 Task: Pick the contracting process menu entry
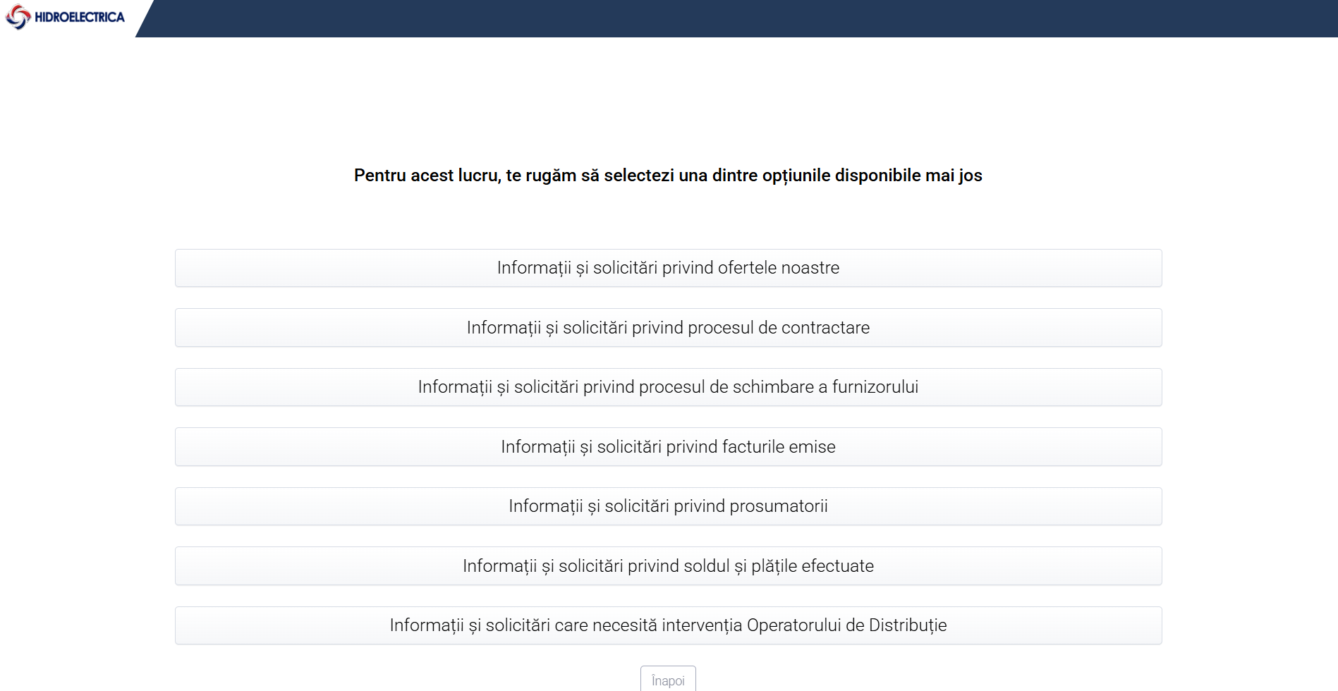(668, 328)
